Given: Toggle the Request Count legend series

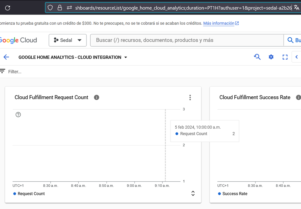Looking at the screenshot, I should coord(29,194).
